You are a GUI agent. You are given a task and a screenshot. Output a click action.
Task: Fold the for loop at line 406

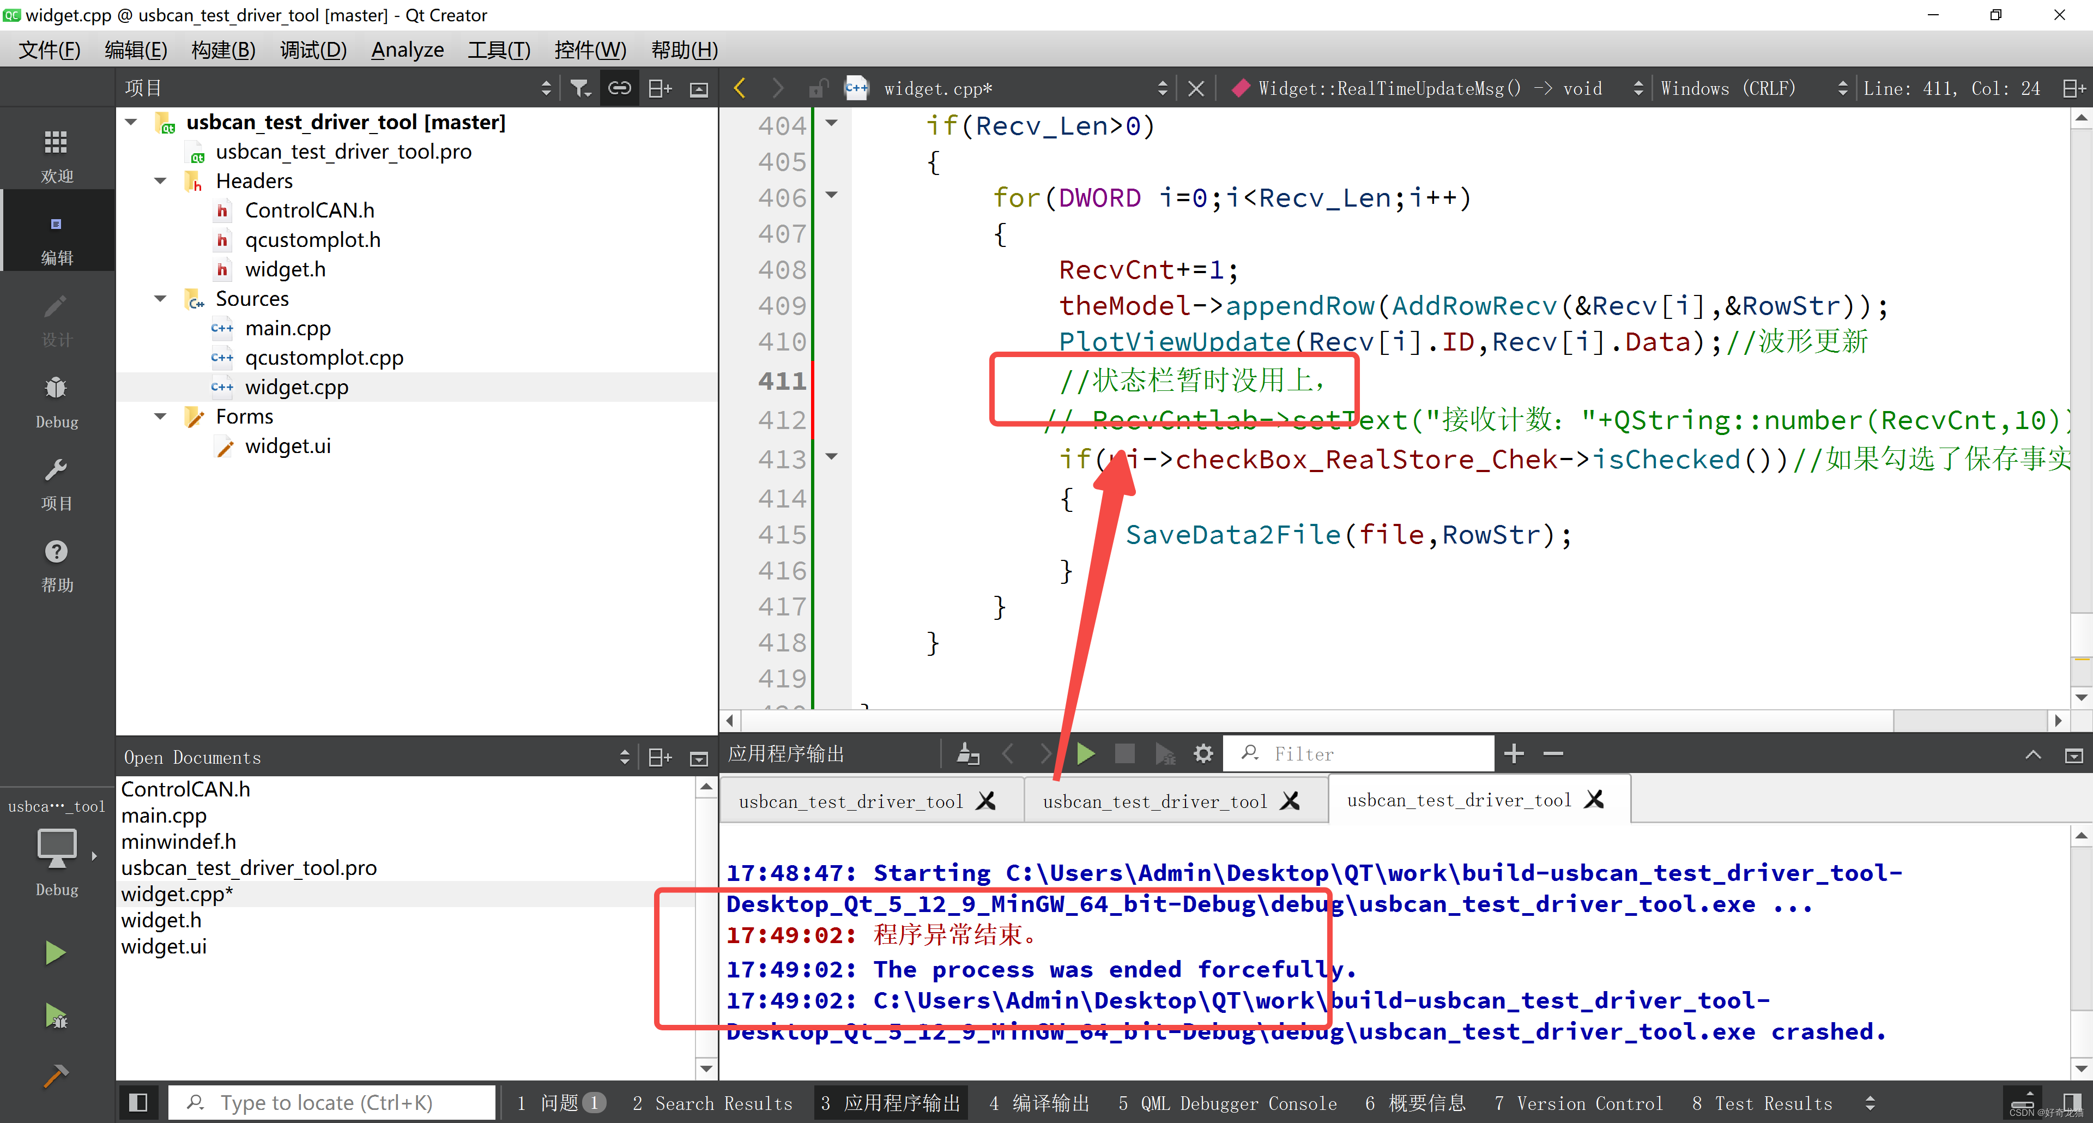[831, 195]
